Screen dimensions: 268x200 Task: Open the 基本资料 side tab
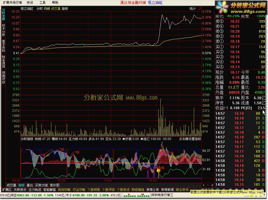tap(3, 46)
